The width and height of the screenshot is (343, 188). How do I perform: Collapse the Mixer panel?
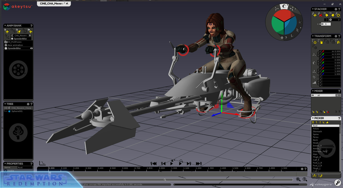pos(313,91)
